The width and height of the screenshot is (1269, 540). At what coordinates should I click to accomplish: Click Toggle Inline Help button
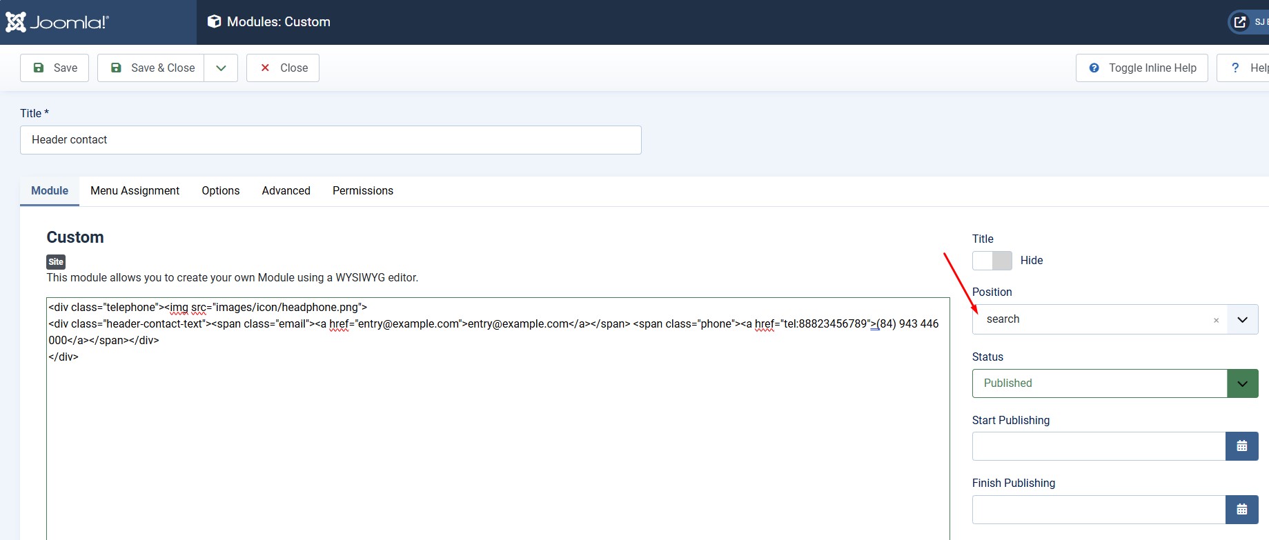pos(1141,68)
